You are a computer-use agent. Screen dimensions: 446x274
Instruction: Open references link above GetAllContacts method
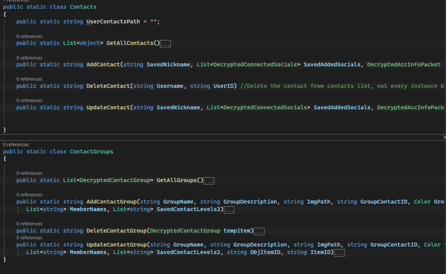[29, 37]
